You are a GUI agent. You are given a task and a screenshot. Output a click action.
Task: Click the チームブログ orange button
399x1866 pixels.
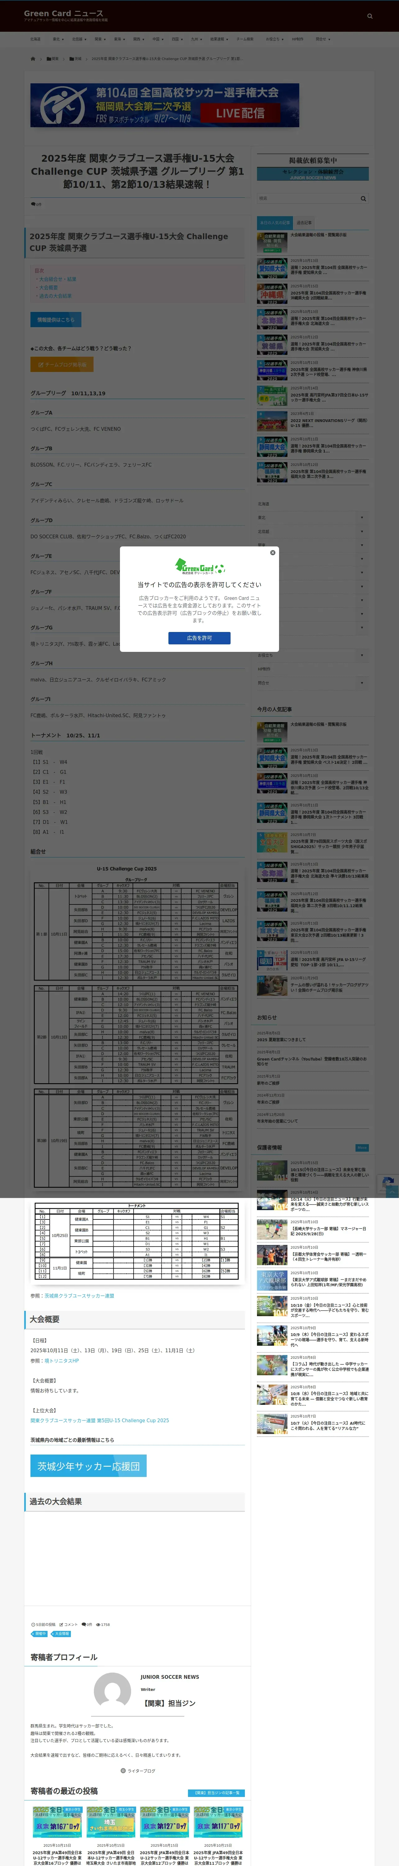(62, 364)
